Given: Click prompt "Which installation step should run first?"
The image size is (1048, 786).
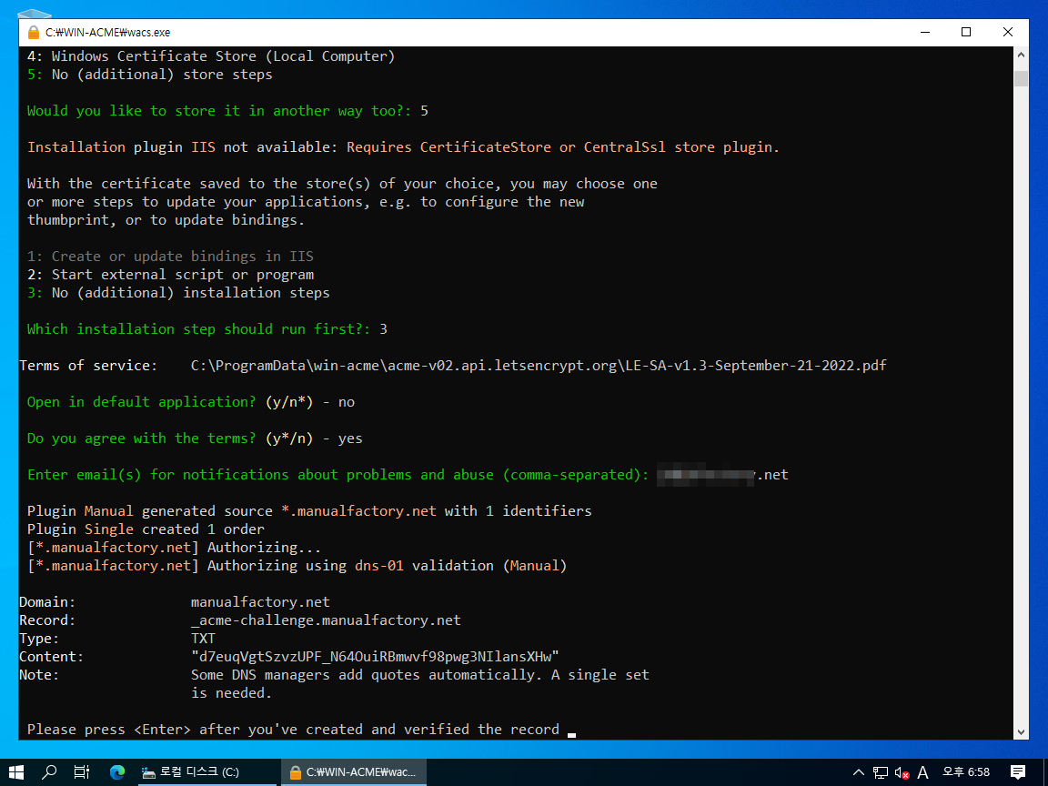Looking at the screenshot, I should (198, 328).
